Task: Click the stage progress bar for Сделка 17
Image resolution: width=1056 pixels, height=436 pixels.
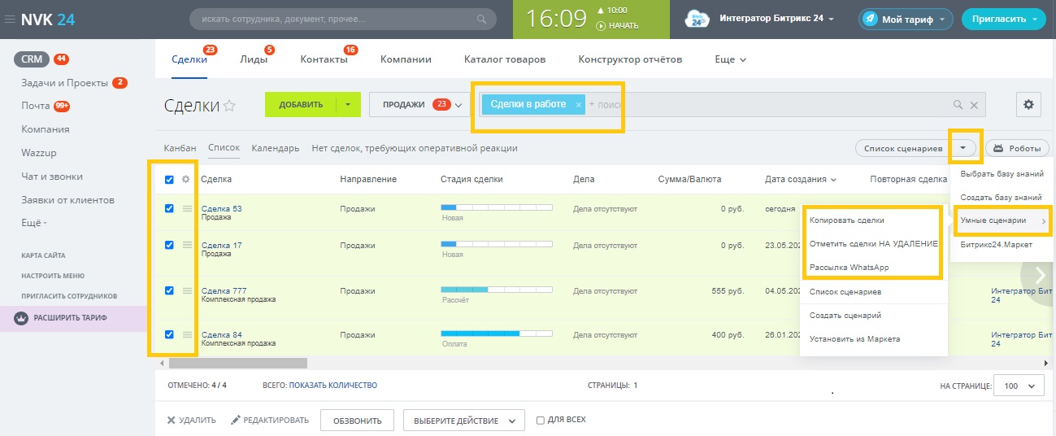Action: (x=496, y=244)
